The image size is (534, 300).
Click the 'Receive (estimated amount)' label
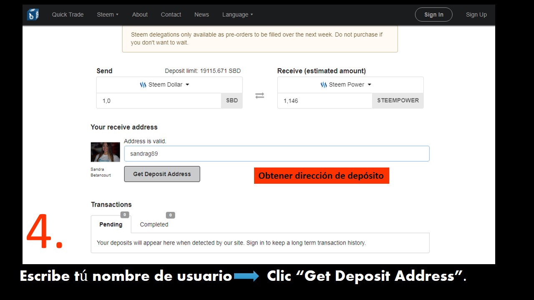(322, 71)
